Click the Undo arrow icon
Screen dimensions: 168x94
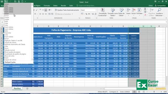pos(5,1)
